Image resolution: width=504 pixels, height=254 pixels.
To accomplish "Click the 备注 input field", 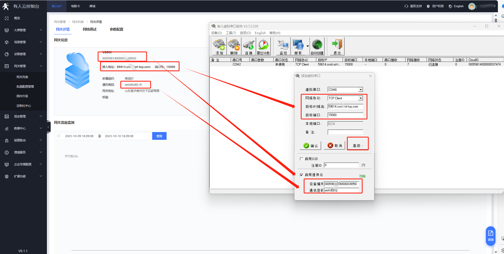I will tap(345, 132).
